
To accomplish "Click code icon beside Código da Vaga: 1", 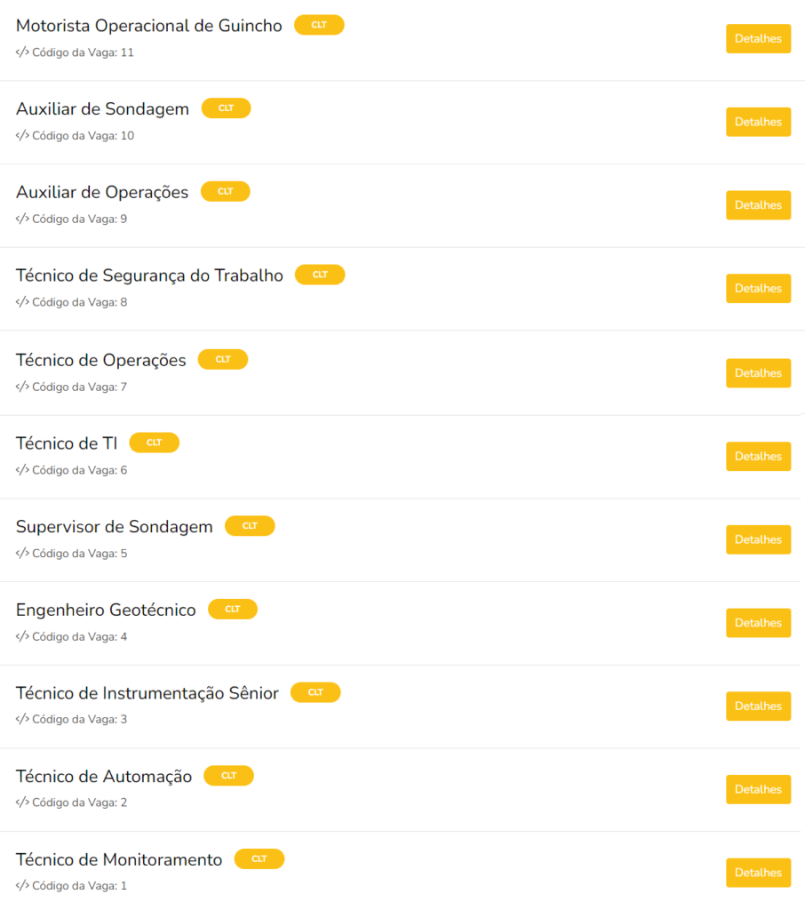I will pos(22,886).
